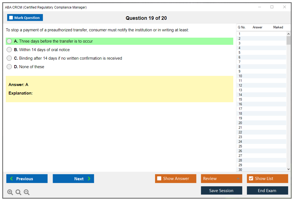
Task: Minimize the ABA CRCM window
Action: (259, 7)
